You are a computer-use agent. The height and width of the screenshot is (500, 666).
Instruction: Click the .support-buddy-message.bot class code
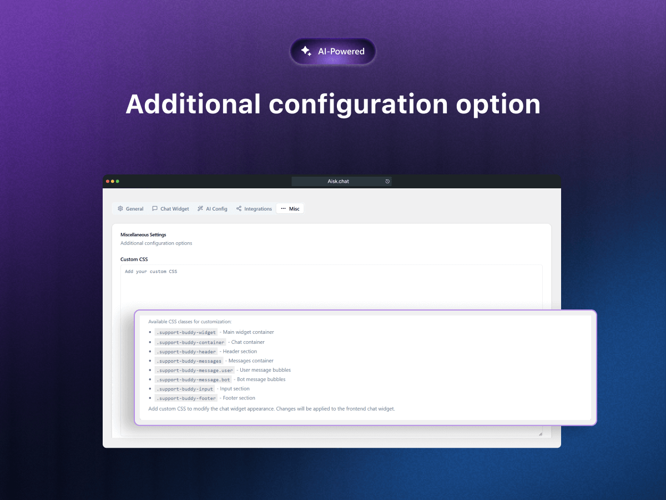pyautogui.click(x=193, y=379)
